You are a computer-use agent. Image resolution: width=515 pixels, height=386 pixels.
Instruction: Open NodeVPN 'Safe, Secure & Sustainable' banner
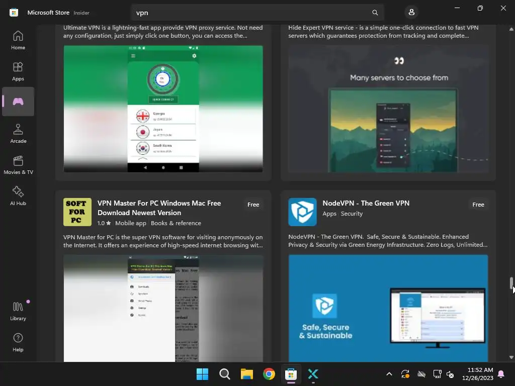[388, 309]
